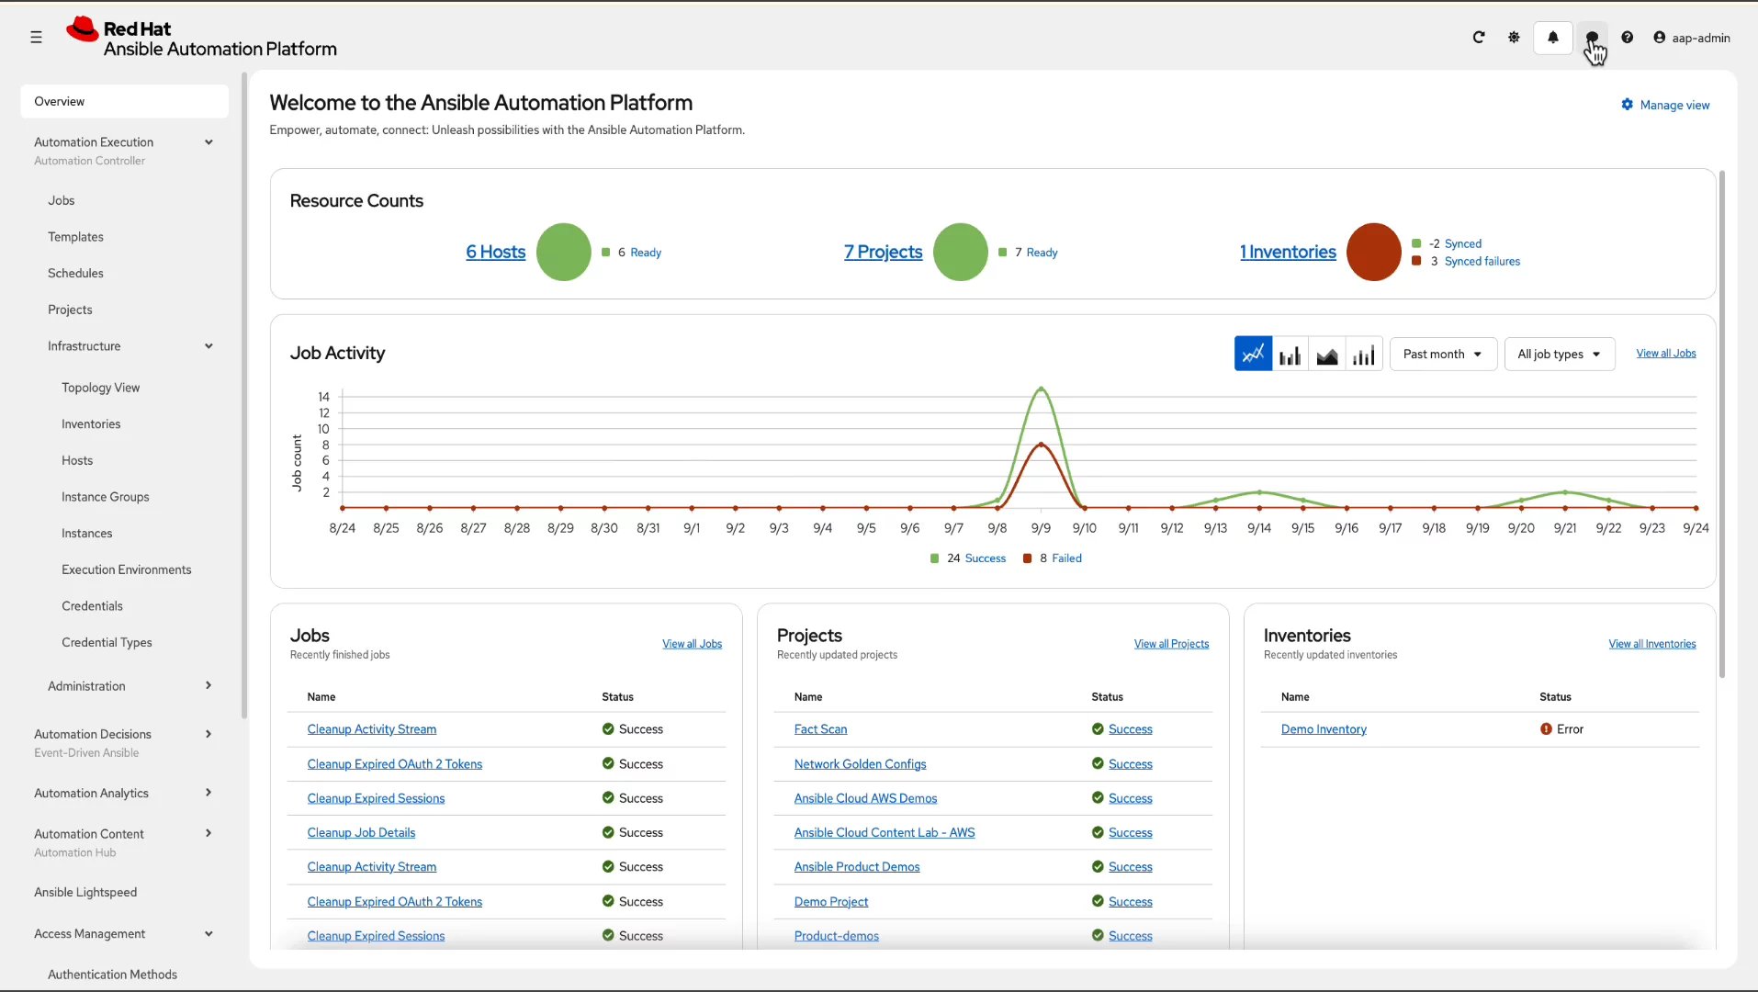Image resolution: width=1758 pixels, height=992 pixels.
Task: Select the line chart view for Job Activity
Action: pos(1252,354)
